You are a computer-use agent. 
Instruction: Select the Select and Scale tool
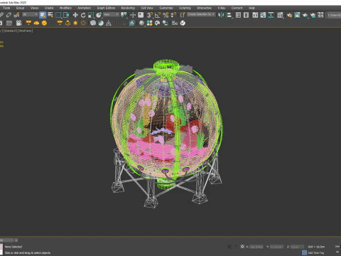(x=91, y=15)
